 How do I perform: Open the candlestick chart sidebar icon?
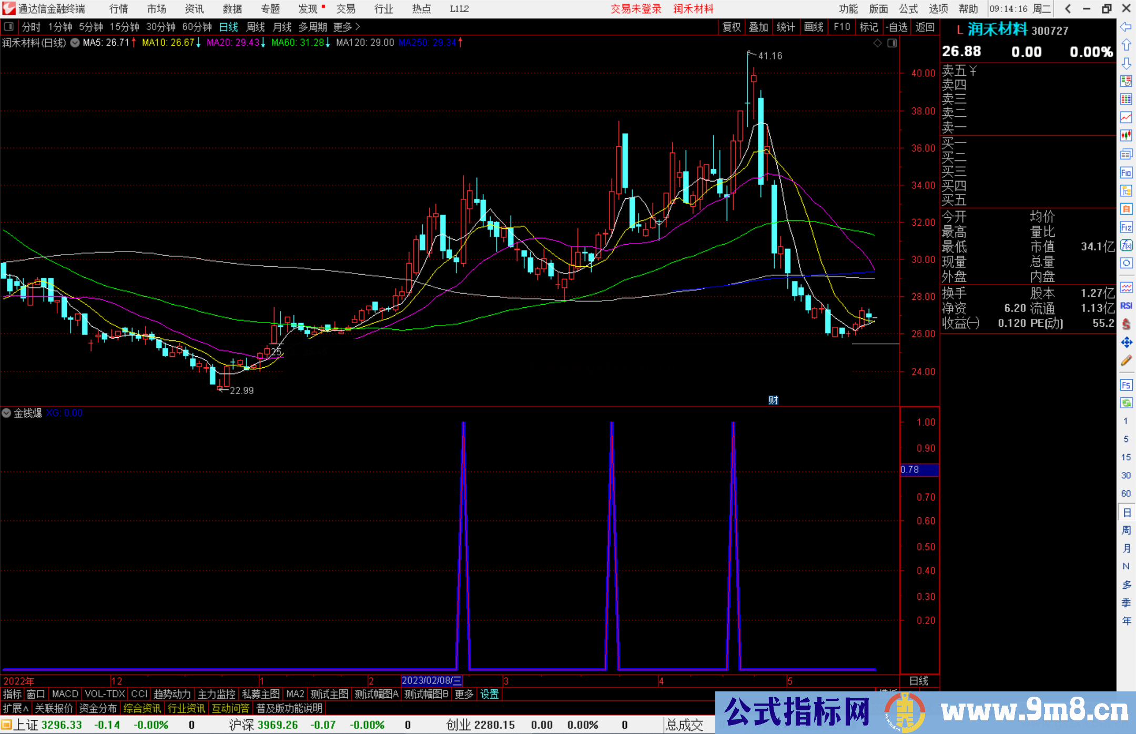coord(1126,136)
